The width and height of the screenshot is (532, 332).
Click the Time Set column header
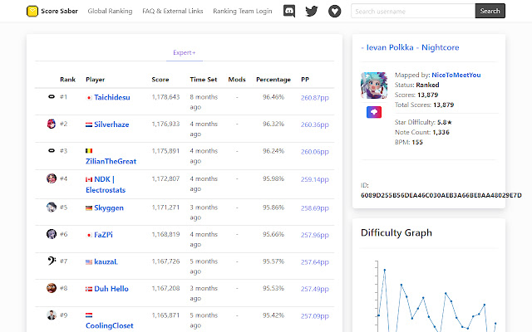(203, 80)
